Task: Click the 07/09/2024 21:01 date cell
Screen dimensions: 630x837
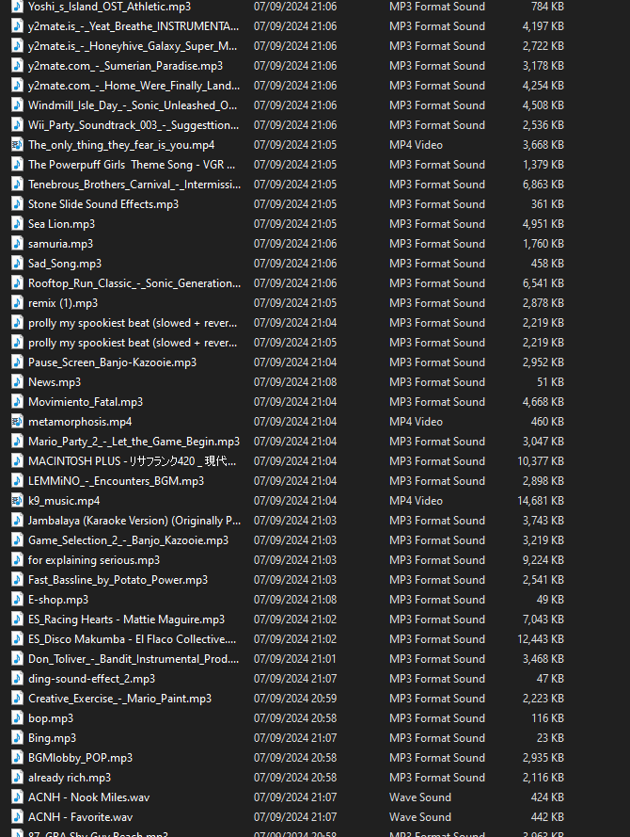Action: 295,658
